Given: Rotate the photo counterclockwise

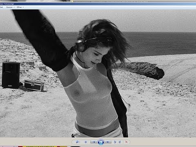Looking at the screenshot, I should [115, 142].
